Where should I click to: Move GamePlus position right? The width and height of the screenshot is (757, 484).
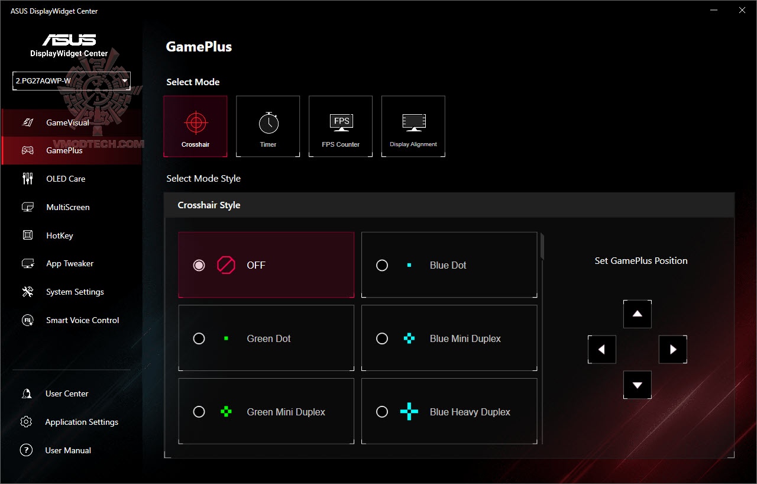tap(673, 350)
